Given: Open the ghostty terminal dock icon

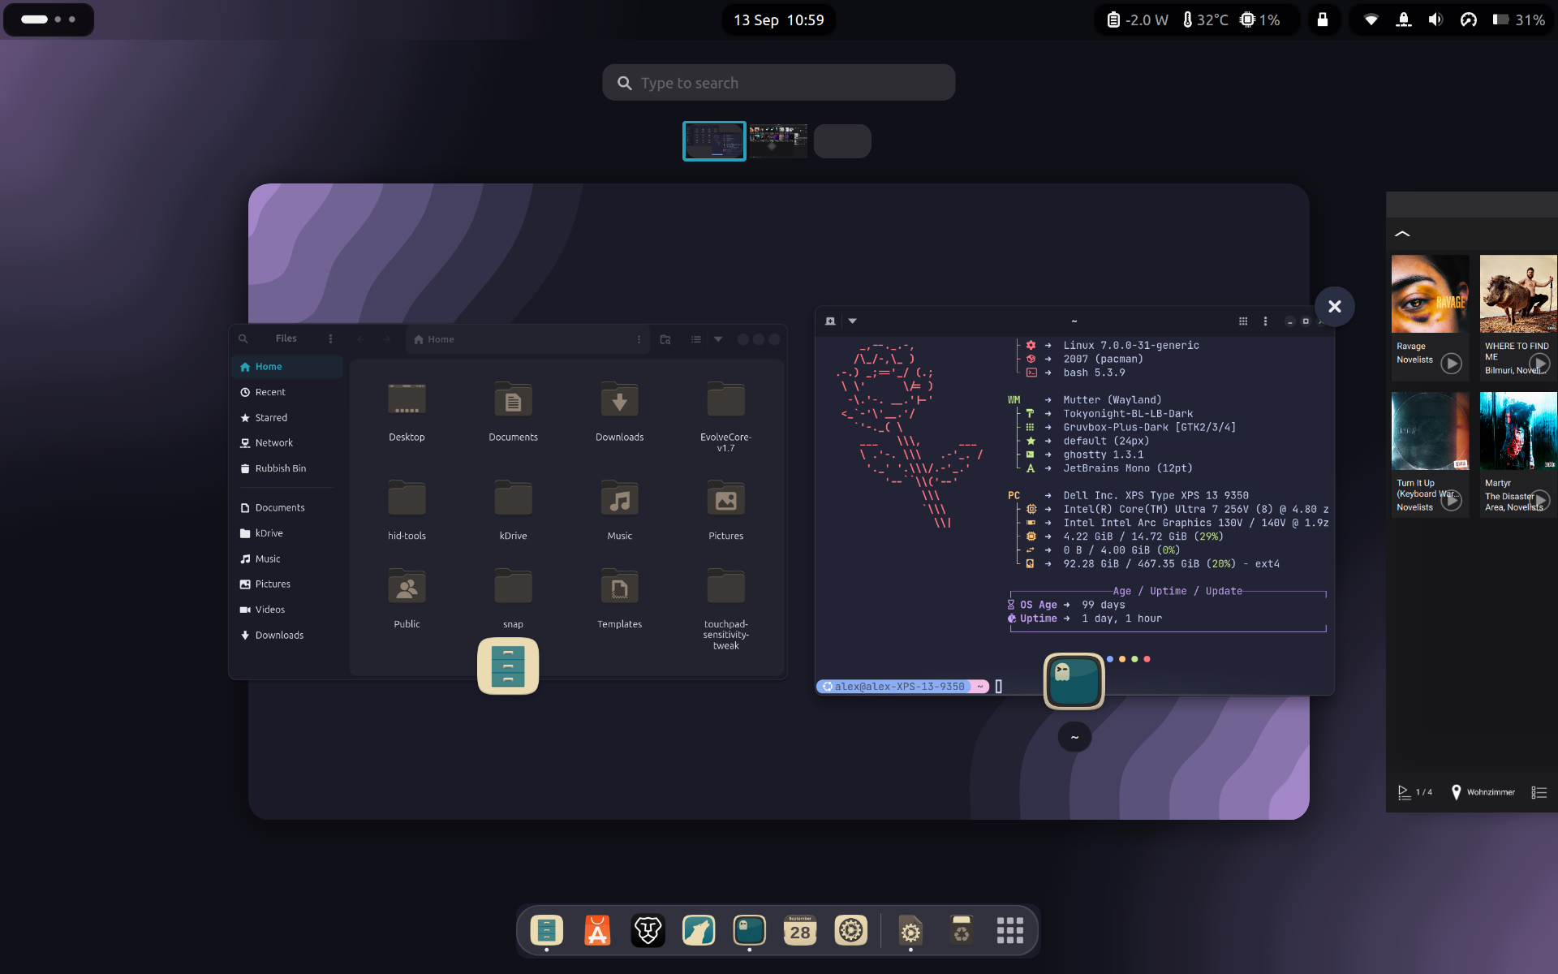Looking at the screenshot, I should (x=749, y=930).
